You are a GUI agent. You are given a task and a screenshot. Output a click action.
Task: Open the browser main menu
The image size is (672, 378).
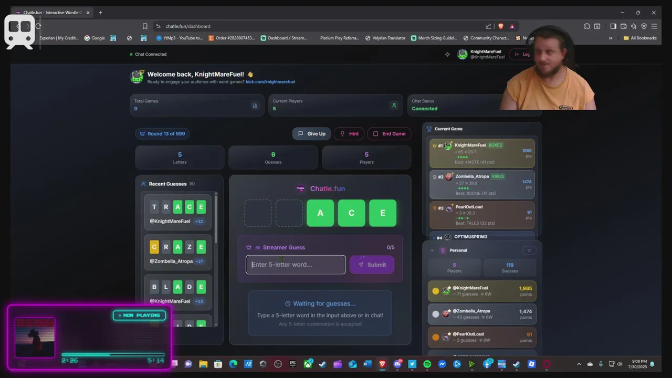click(654, 26)
